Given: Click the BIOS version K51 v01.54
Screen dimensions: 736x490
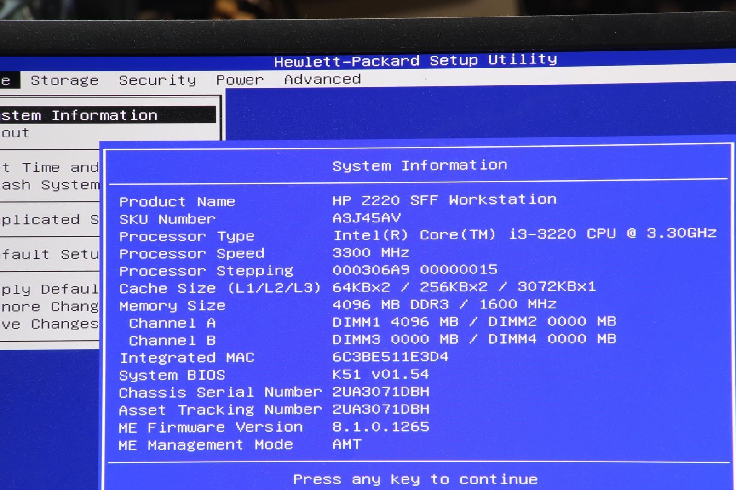Looking at the screenshot, I should coord(380,374).
